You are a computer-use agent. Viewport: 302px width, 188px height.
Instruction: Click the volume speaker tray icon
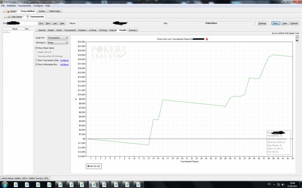coord(283,185)
